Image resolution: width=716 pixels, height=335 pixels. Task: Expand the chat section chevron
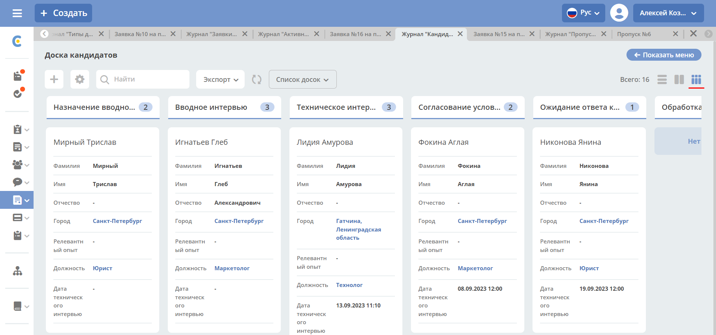(x=27, y=182)
